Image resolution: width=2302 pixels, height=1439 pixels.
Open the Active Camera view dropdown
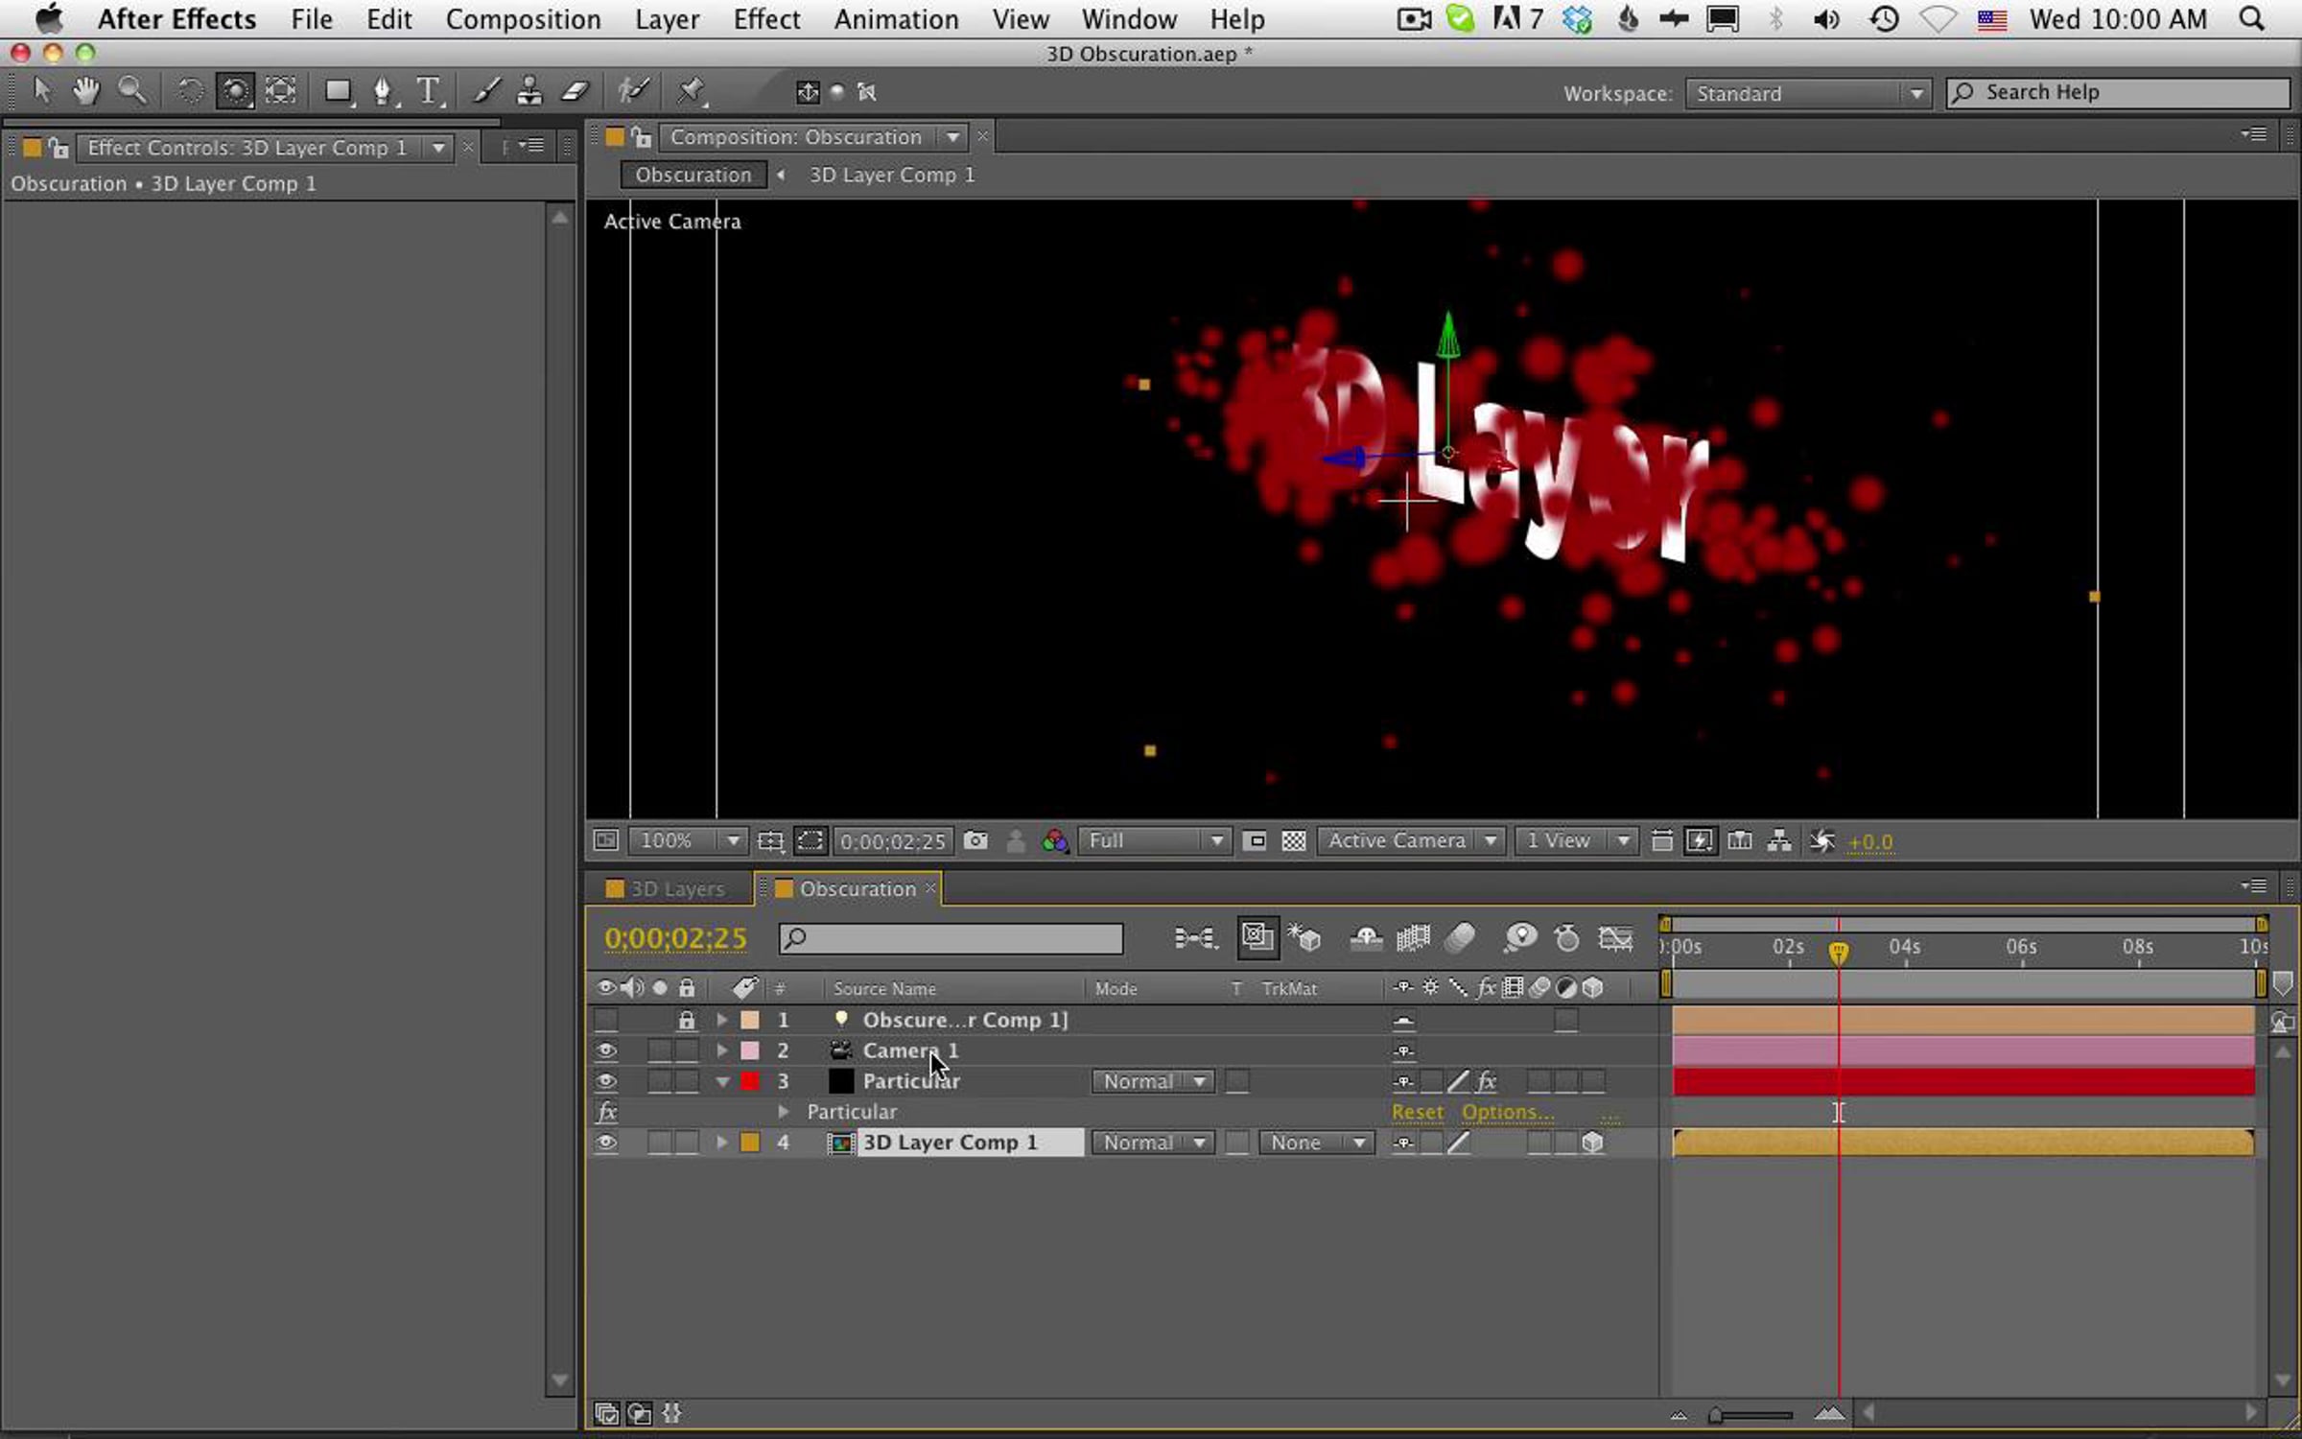pos(1410,841)
